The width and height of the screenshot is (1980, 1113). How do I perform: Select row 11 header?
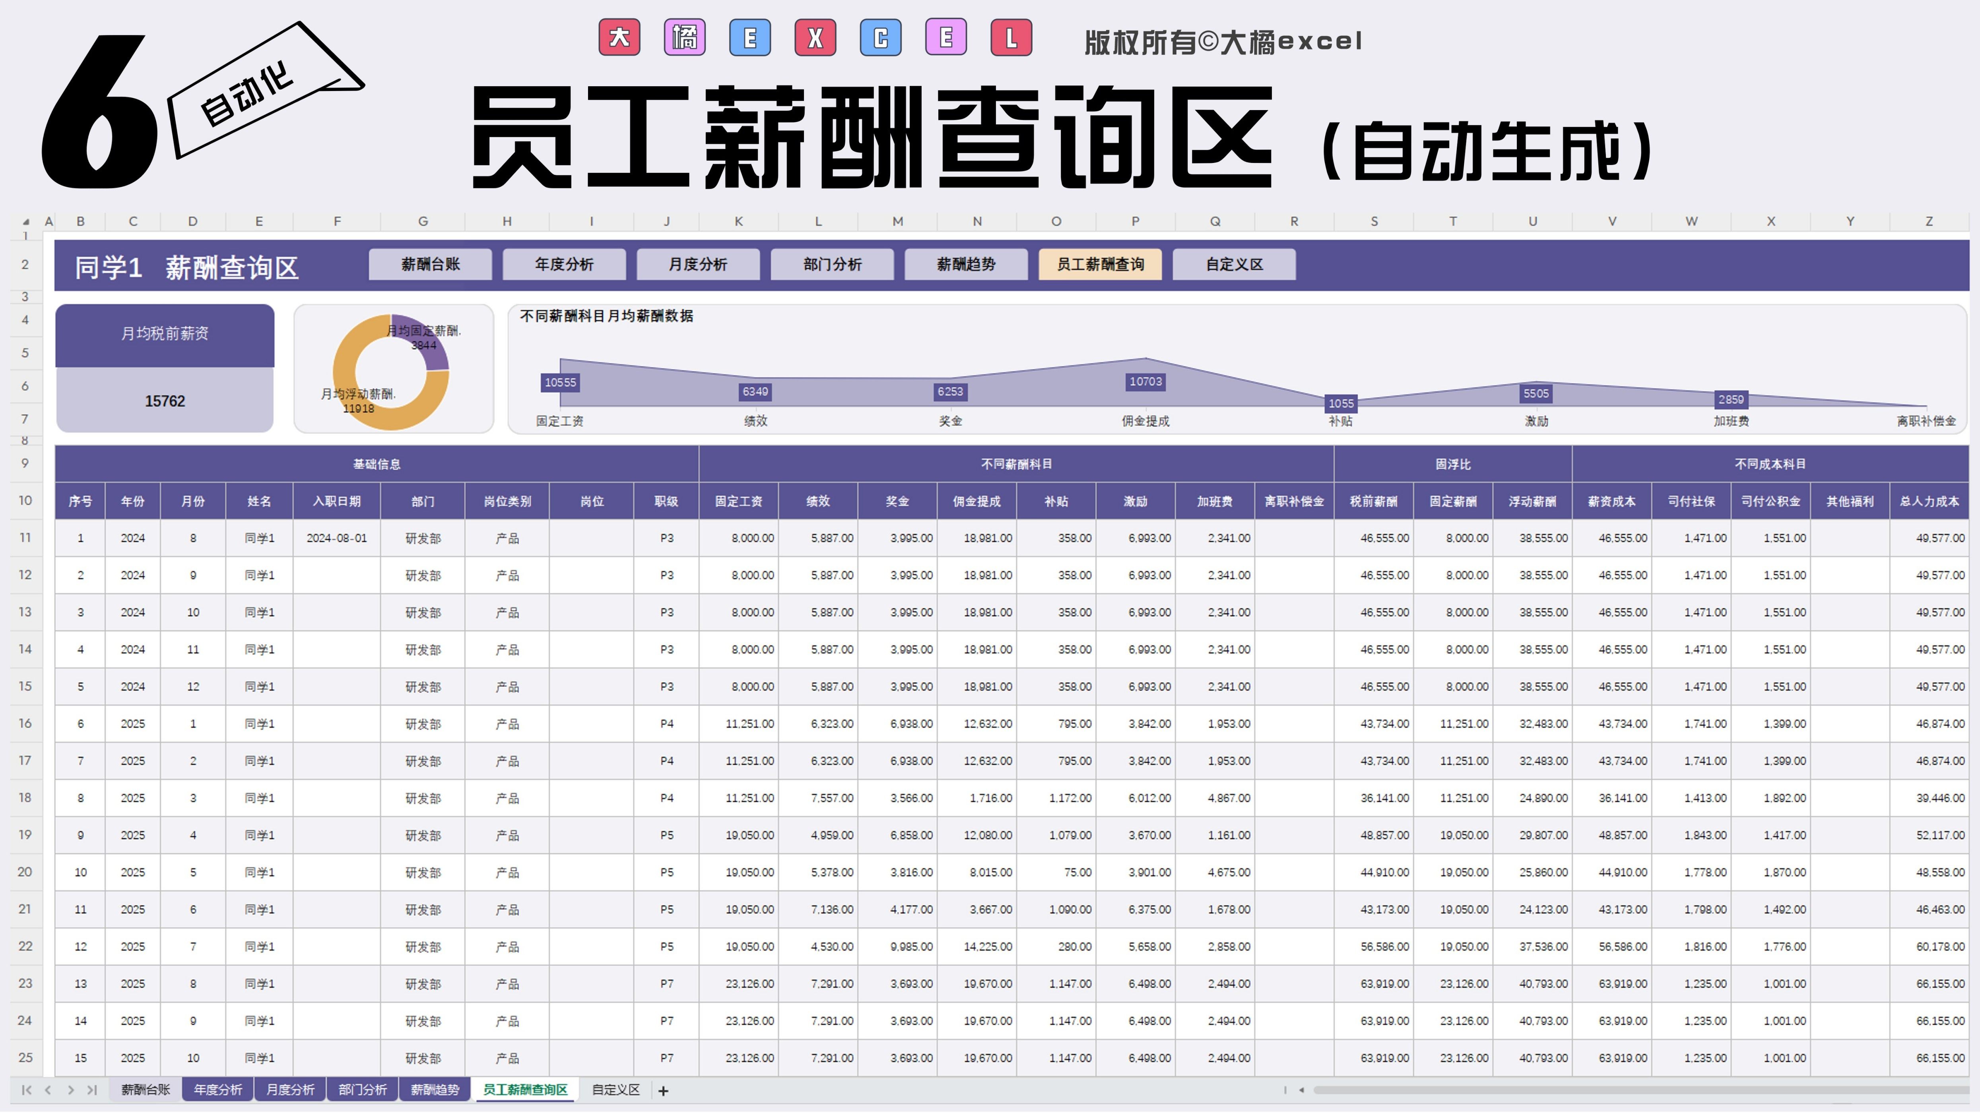click(x=25, y=538)
